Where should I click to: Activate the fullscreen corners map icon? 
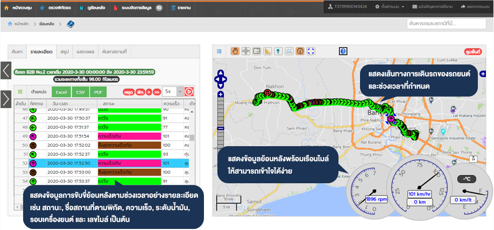[x=311, y=51]
